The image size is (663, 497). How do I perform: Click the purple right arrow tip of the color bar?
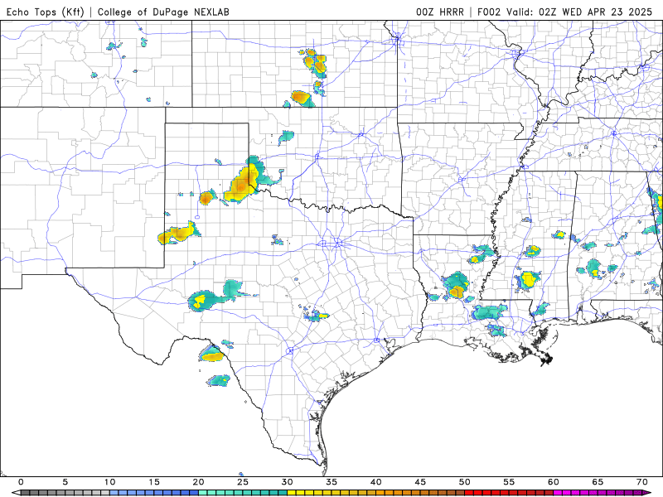647,493
